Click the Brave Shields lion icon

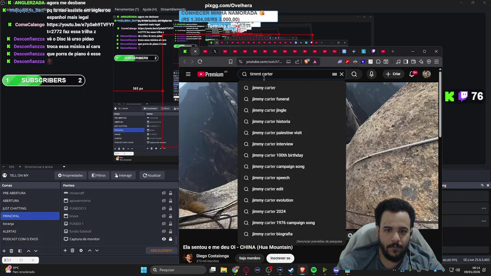click(x=306, y=62)
